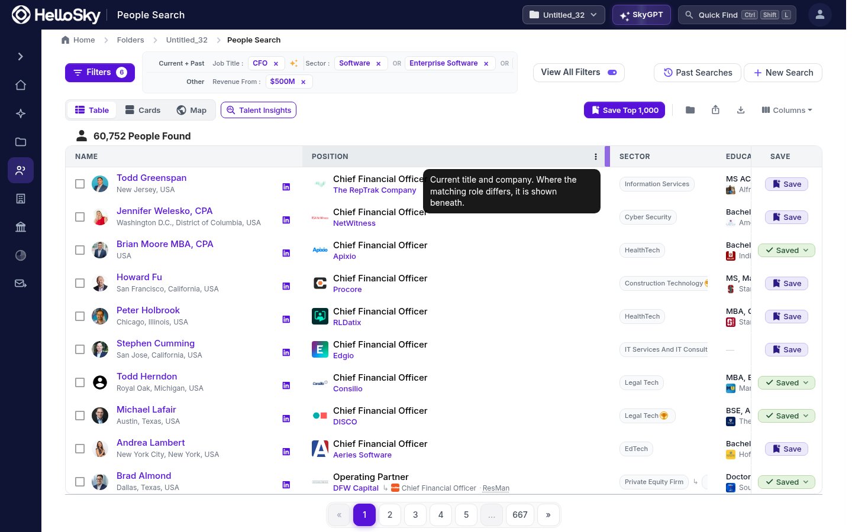Open the building sidebar icon
852x532 pixels.
tap(21, 199)
